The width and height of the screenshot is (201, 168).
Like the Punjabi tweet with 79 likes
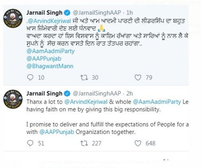(138, 77)
